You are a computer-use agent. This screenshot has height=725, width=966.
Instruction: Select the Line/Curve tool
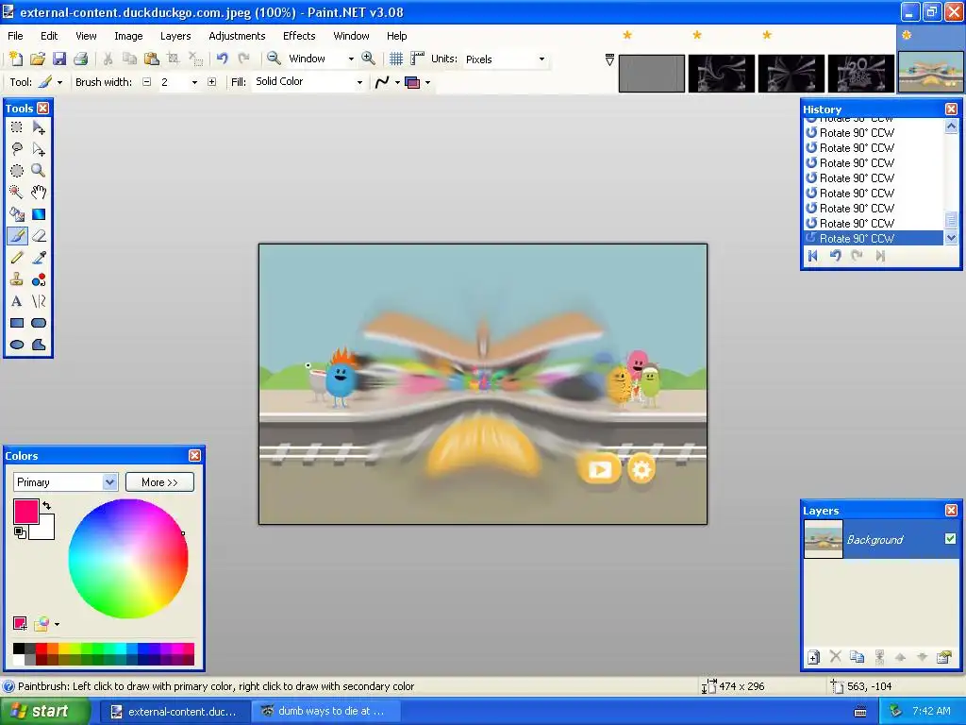click(39, 301)
